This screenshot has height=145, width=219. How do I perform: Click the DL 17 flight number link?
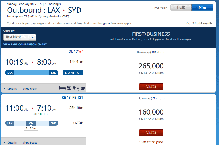73,52
